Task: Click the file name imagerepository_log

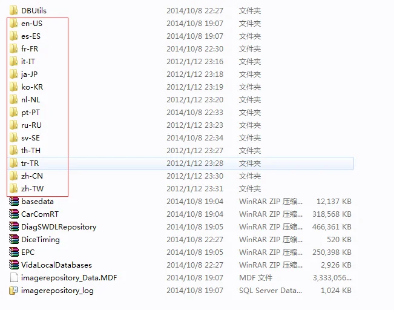Action: [57, 291]
